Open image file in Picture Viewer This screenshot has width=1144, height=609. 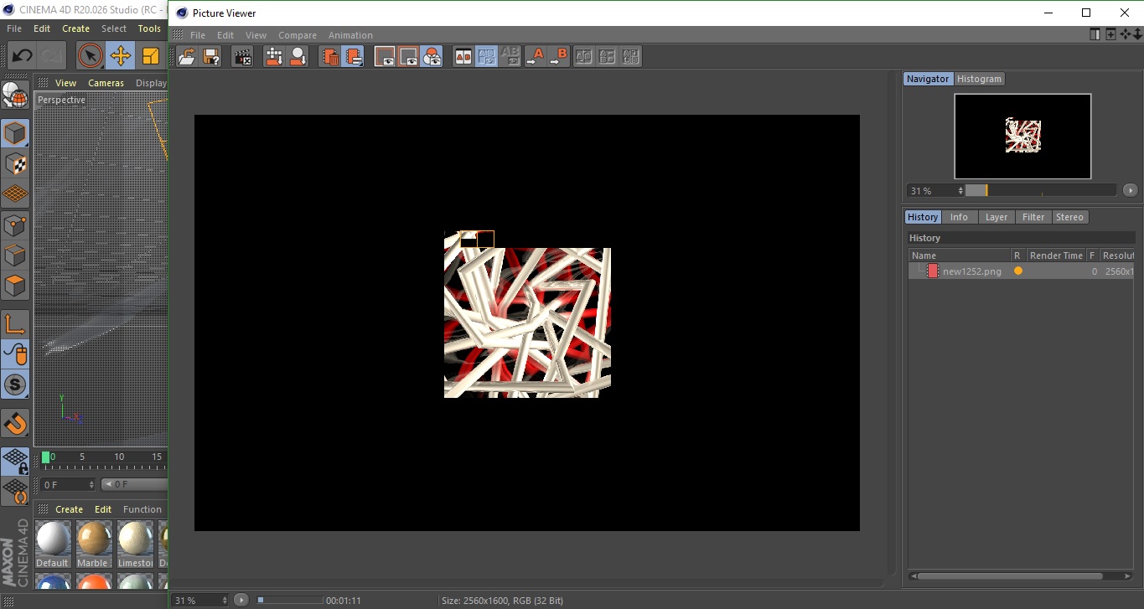[x=187, y=57]
